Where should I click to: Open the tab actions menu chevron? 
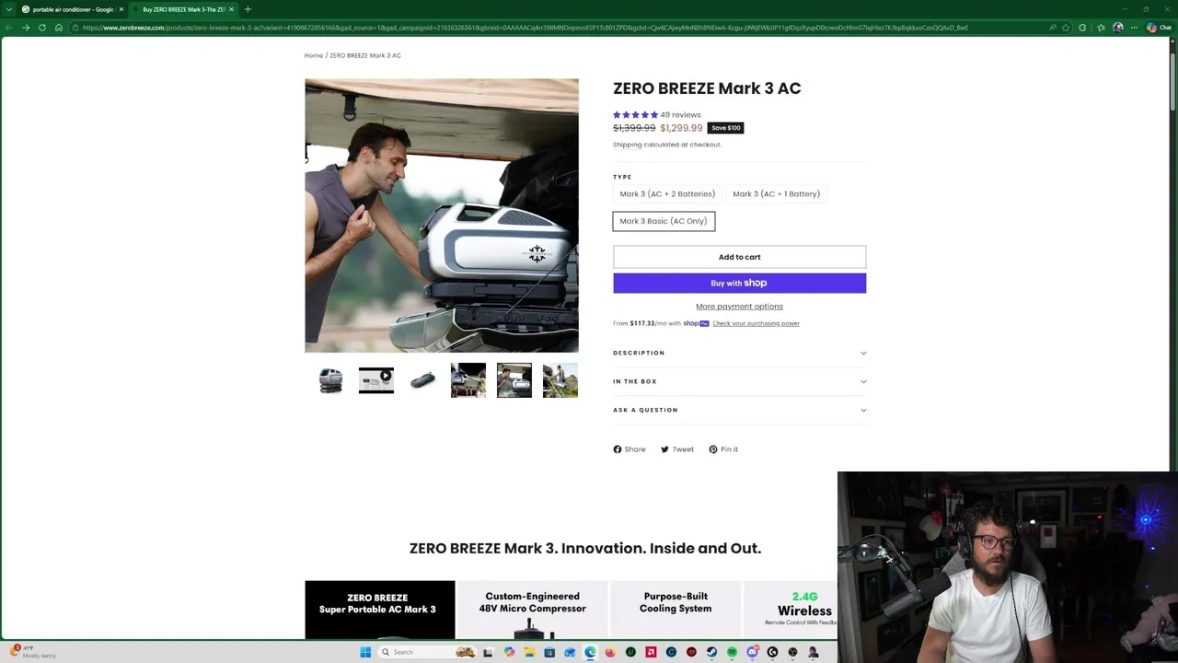(9, 9)
